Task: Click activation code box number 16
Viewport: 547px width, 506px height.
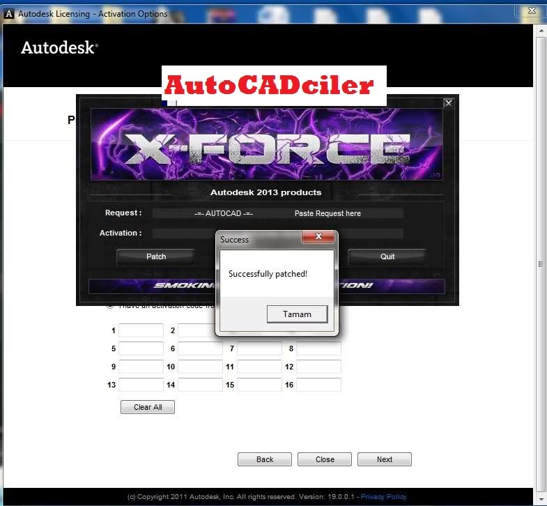Action: (x=319, y=385)
